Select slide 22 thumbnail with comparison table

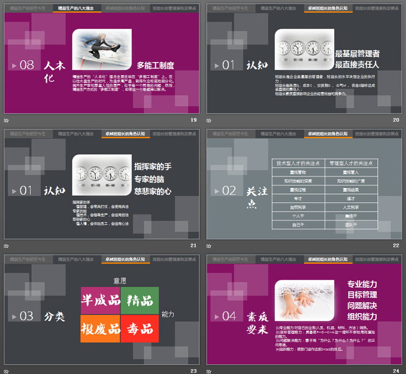click(304, 184)
